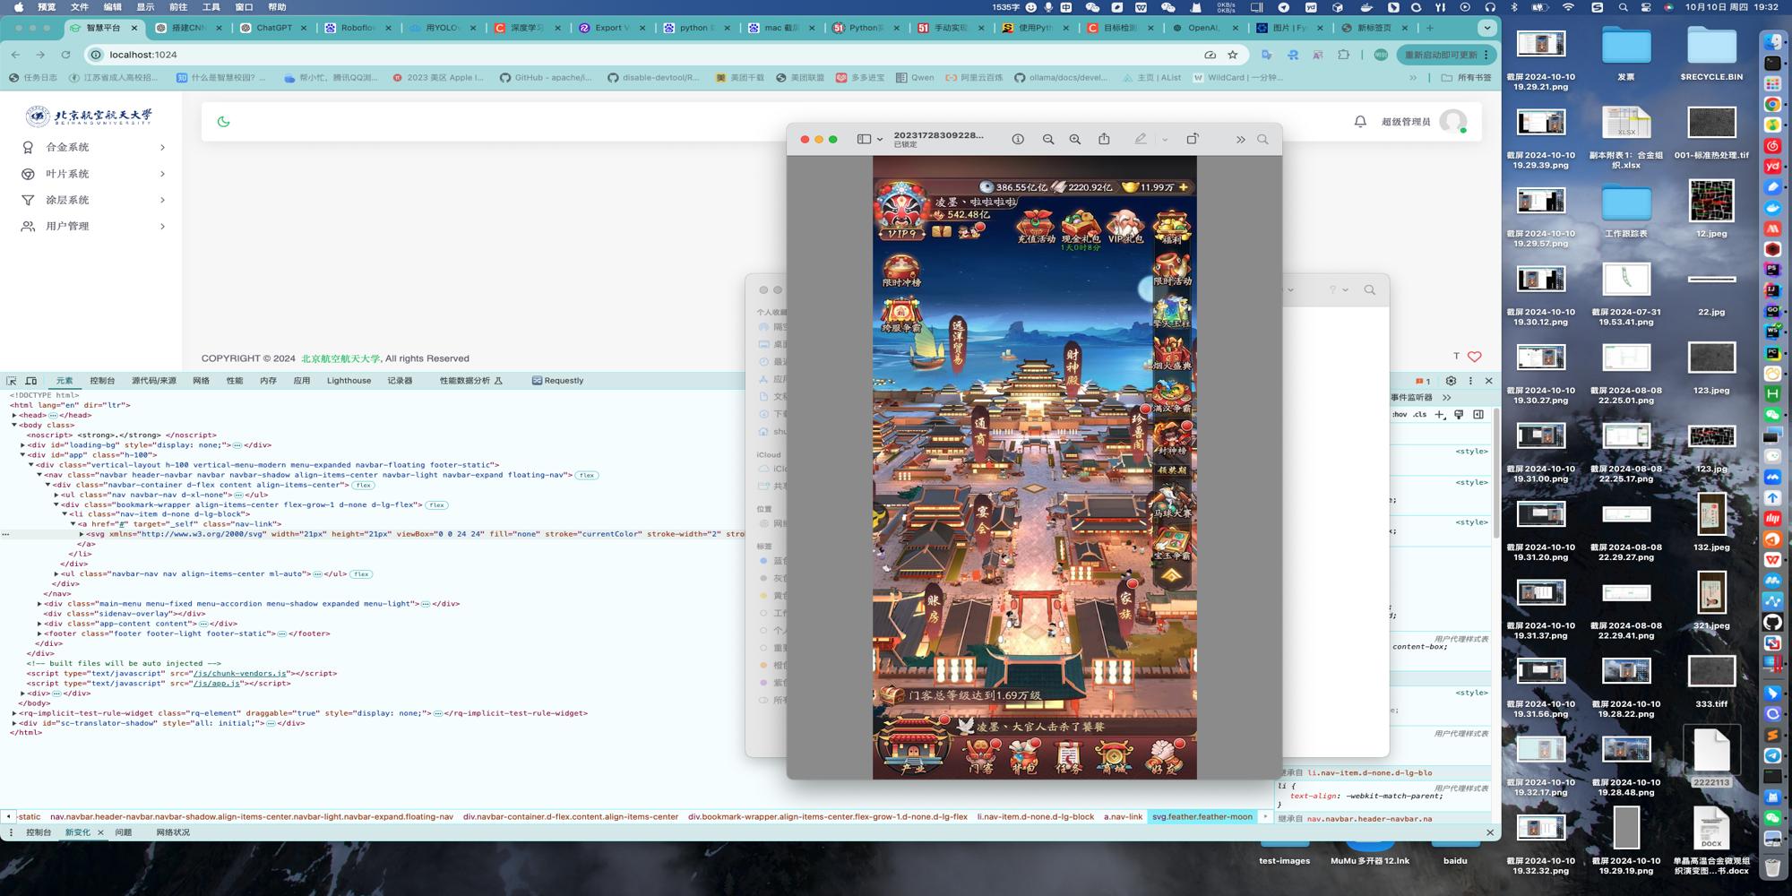This screenshot has width=1792, height=896.
Task: Click the red heart icon in footer
Action: (x=1474, y=357)
